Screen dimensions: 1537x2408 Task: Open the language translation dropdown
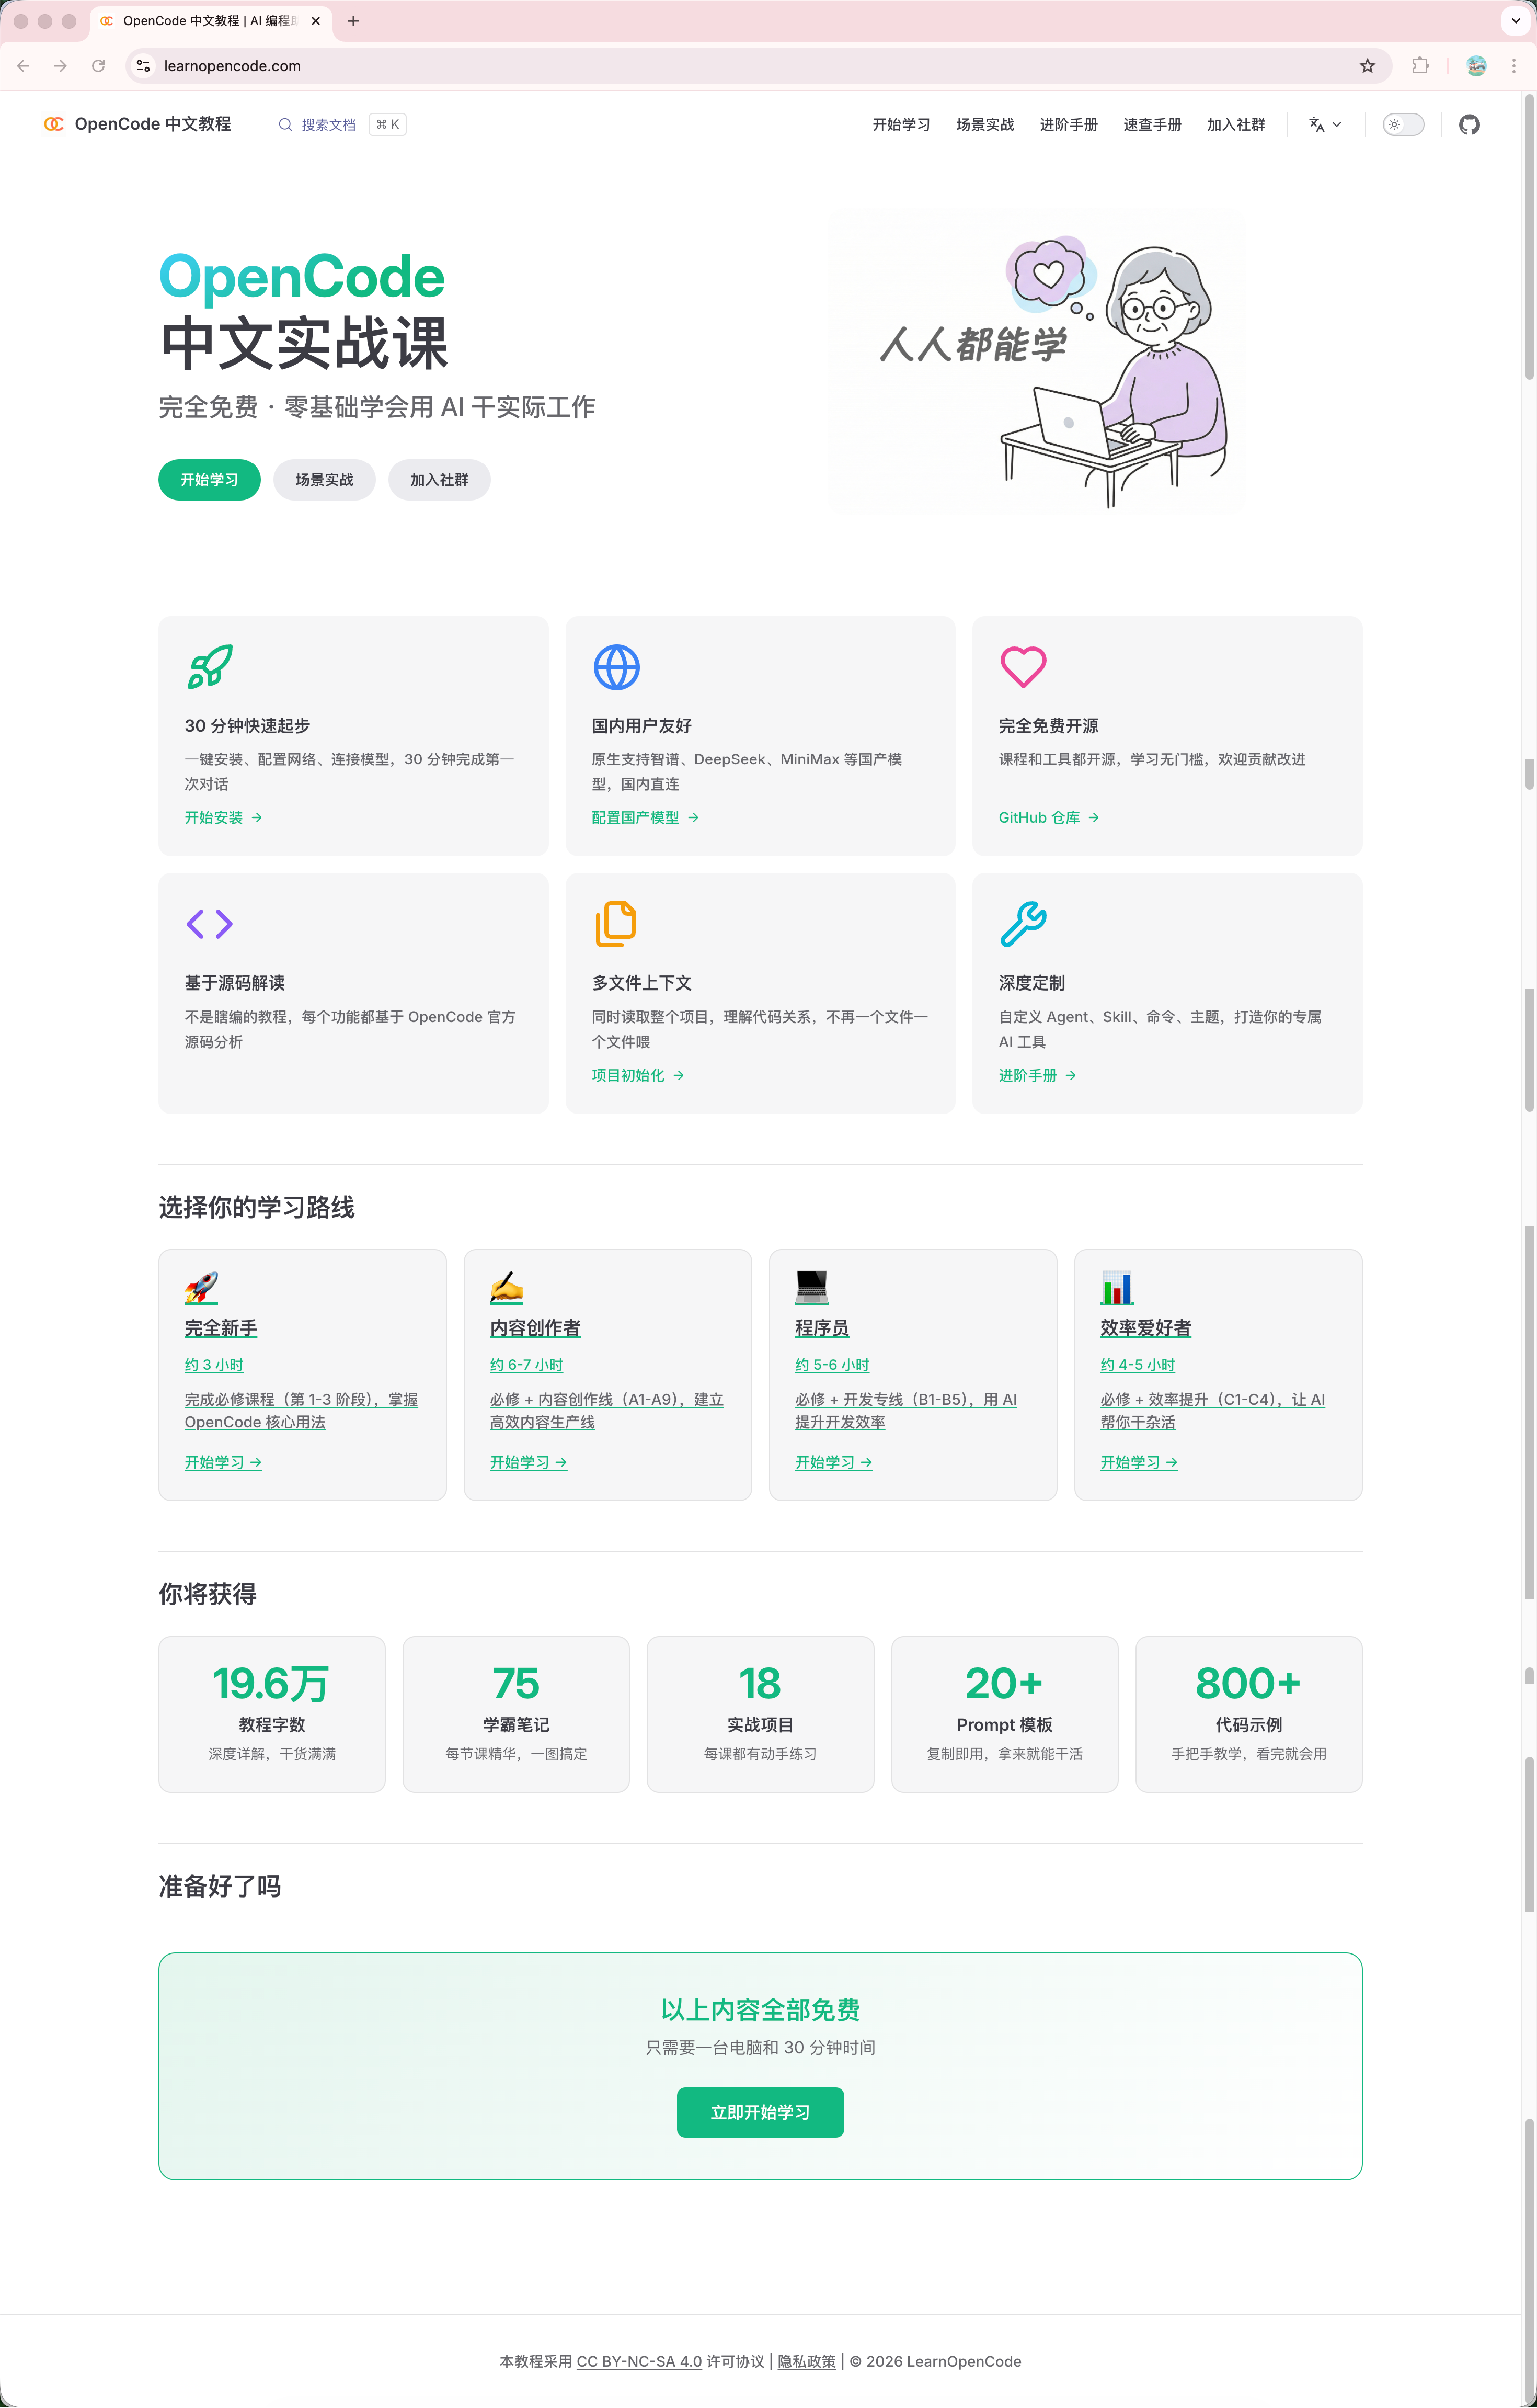click(1324, 124)
